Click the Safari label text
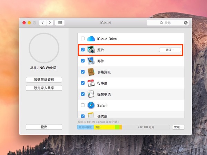Screen dimensions: 207x155 pos(102,105)
